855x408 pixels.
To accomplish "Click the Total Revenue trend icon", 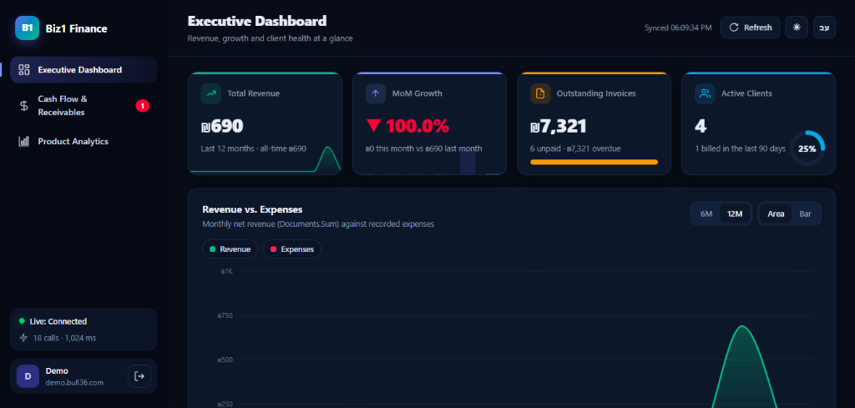I will 211,93.
